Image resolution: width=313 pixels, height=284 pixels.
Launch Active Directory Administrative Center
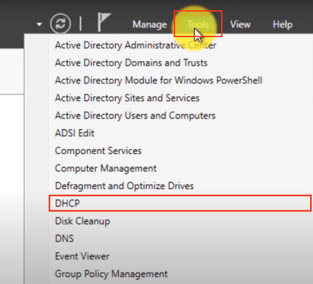point(135,45)
